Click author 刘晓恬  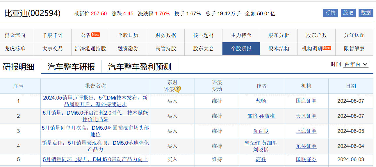point(261,150)
